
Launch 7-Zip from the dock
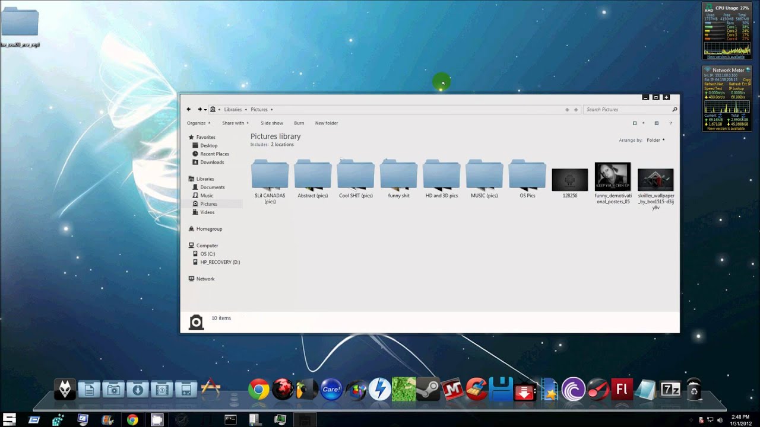pos(670,390)
